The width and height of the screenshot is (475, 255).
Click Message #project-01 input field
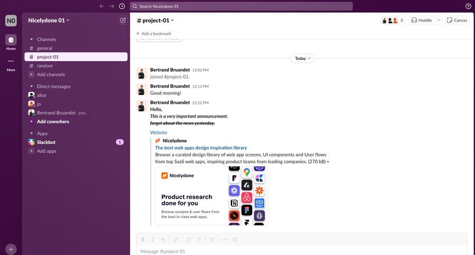302,251
